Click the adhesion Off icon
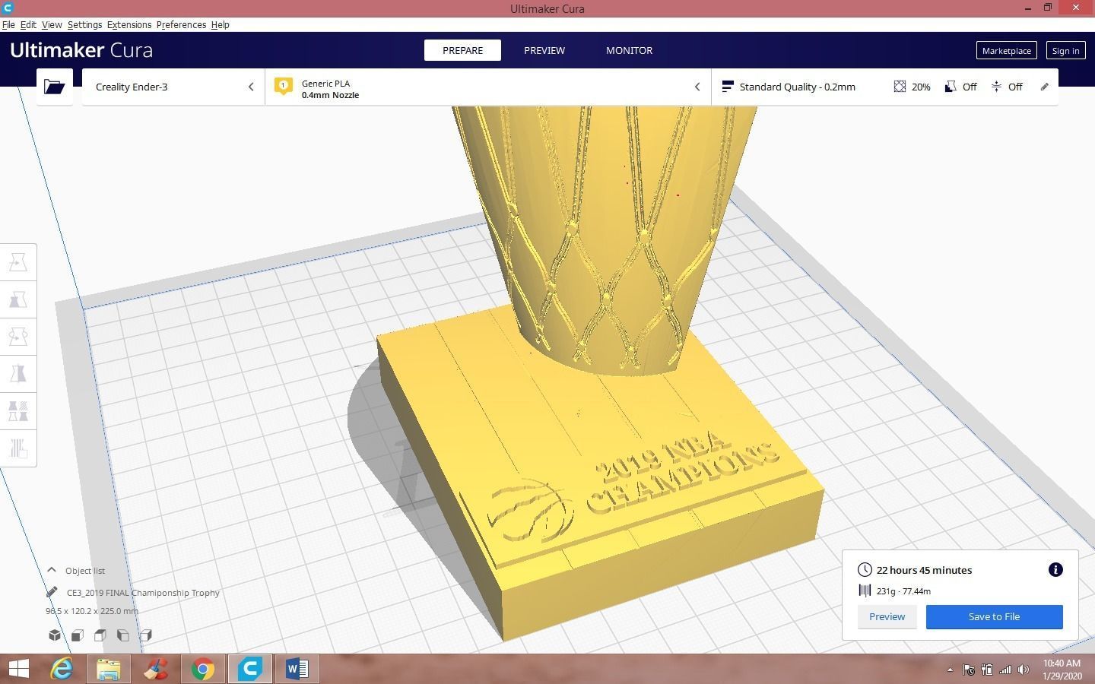Screen dimensions: 1095x684 (x=996, y=87)
